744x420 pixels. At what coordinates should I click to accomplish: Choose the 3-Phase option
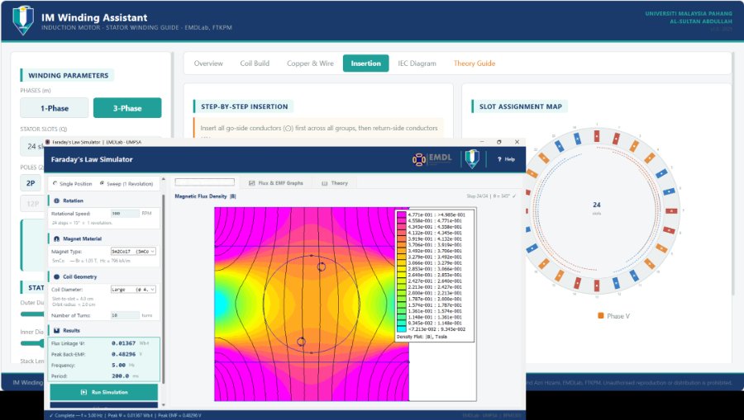coord(127,108)
